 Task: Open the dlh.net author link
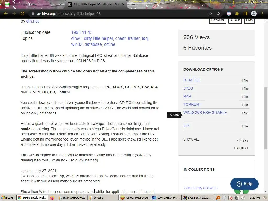[x=32, y=21]
